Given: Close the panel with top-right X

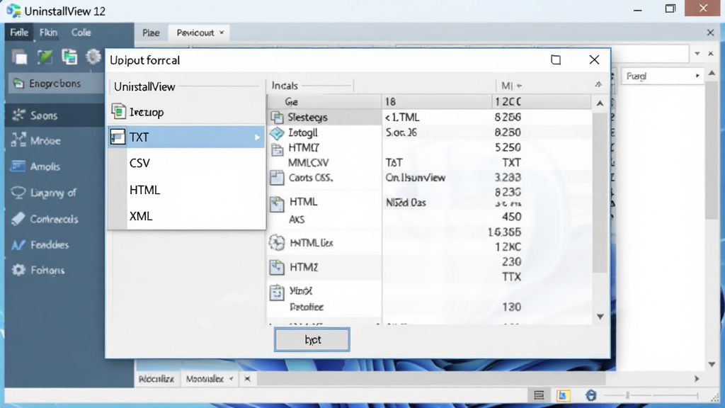Looking at the screenshot, I should point(711,33).
